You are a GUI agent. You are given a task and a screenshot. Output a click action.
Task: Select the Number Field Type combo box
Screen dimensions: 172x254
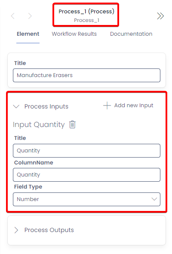click(x=86, y=199)
